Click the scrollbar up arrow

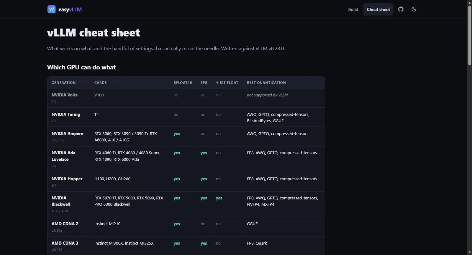point(469,2)
